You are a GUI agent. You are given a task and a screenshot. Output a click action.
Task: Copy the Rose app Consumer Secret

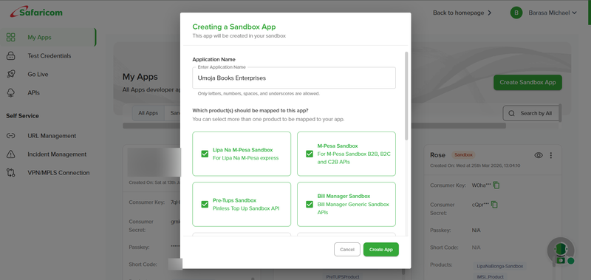point(494,204)
